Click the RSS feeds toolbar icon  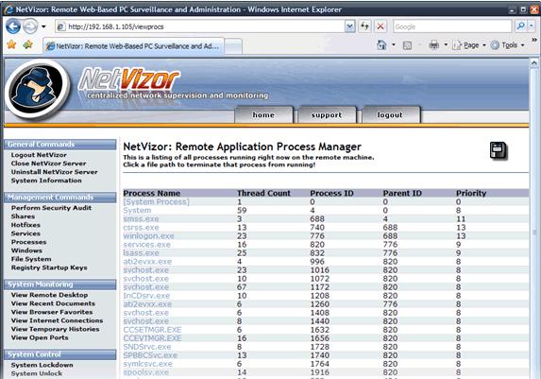pyautogui.click(x=407, y=45)
